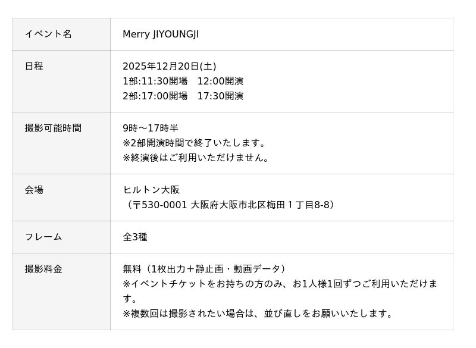
Task: Click the 会場 row label
Action: [x=34, y=190]
